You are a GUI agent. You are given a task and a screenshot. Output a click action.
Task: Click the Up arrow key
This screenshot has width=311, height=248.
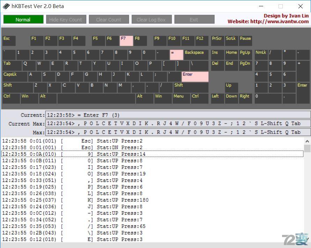coord(231,87)
